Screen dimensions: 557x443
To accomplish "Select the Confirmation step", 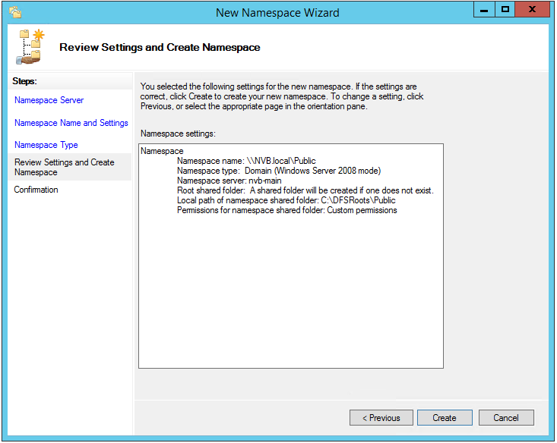I will pyautogui.click(x=36, y=190).
